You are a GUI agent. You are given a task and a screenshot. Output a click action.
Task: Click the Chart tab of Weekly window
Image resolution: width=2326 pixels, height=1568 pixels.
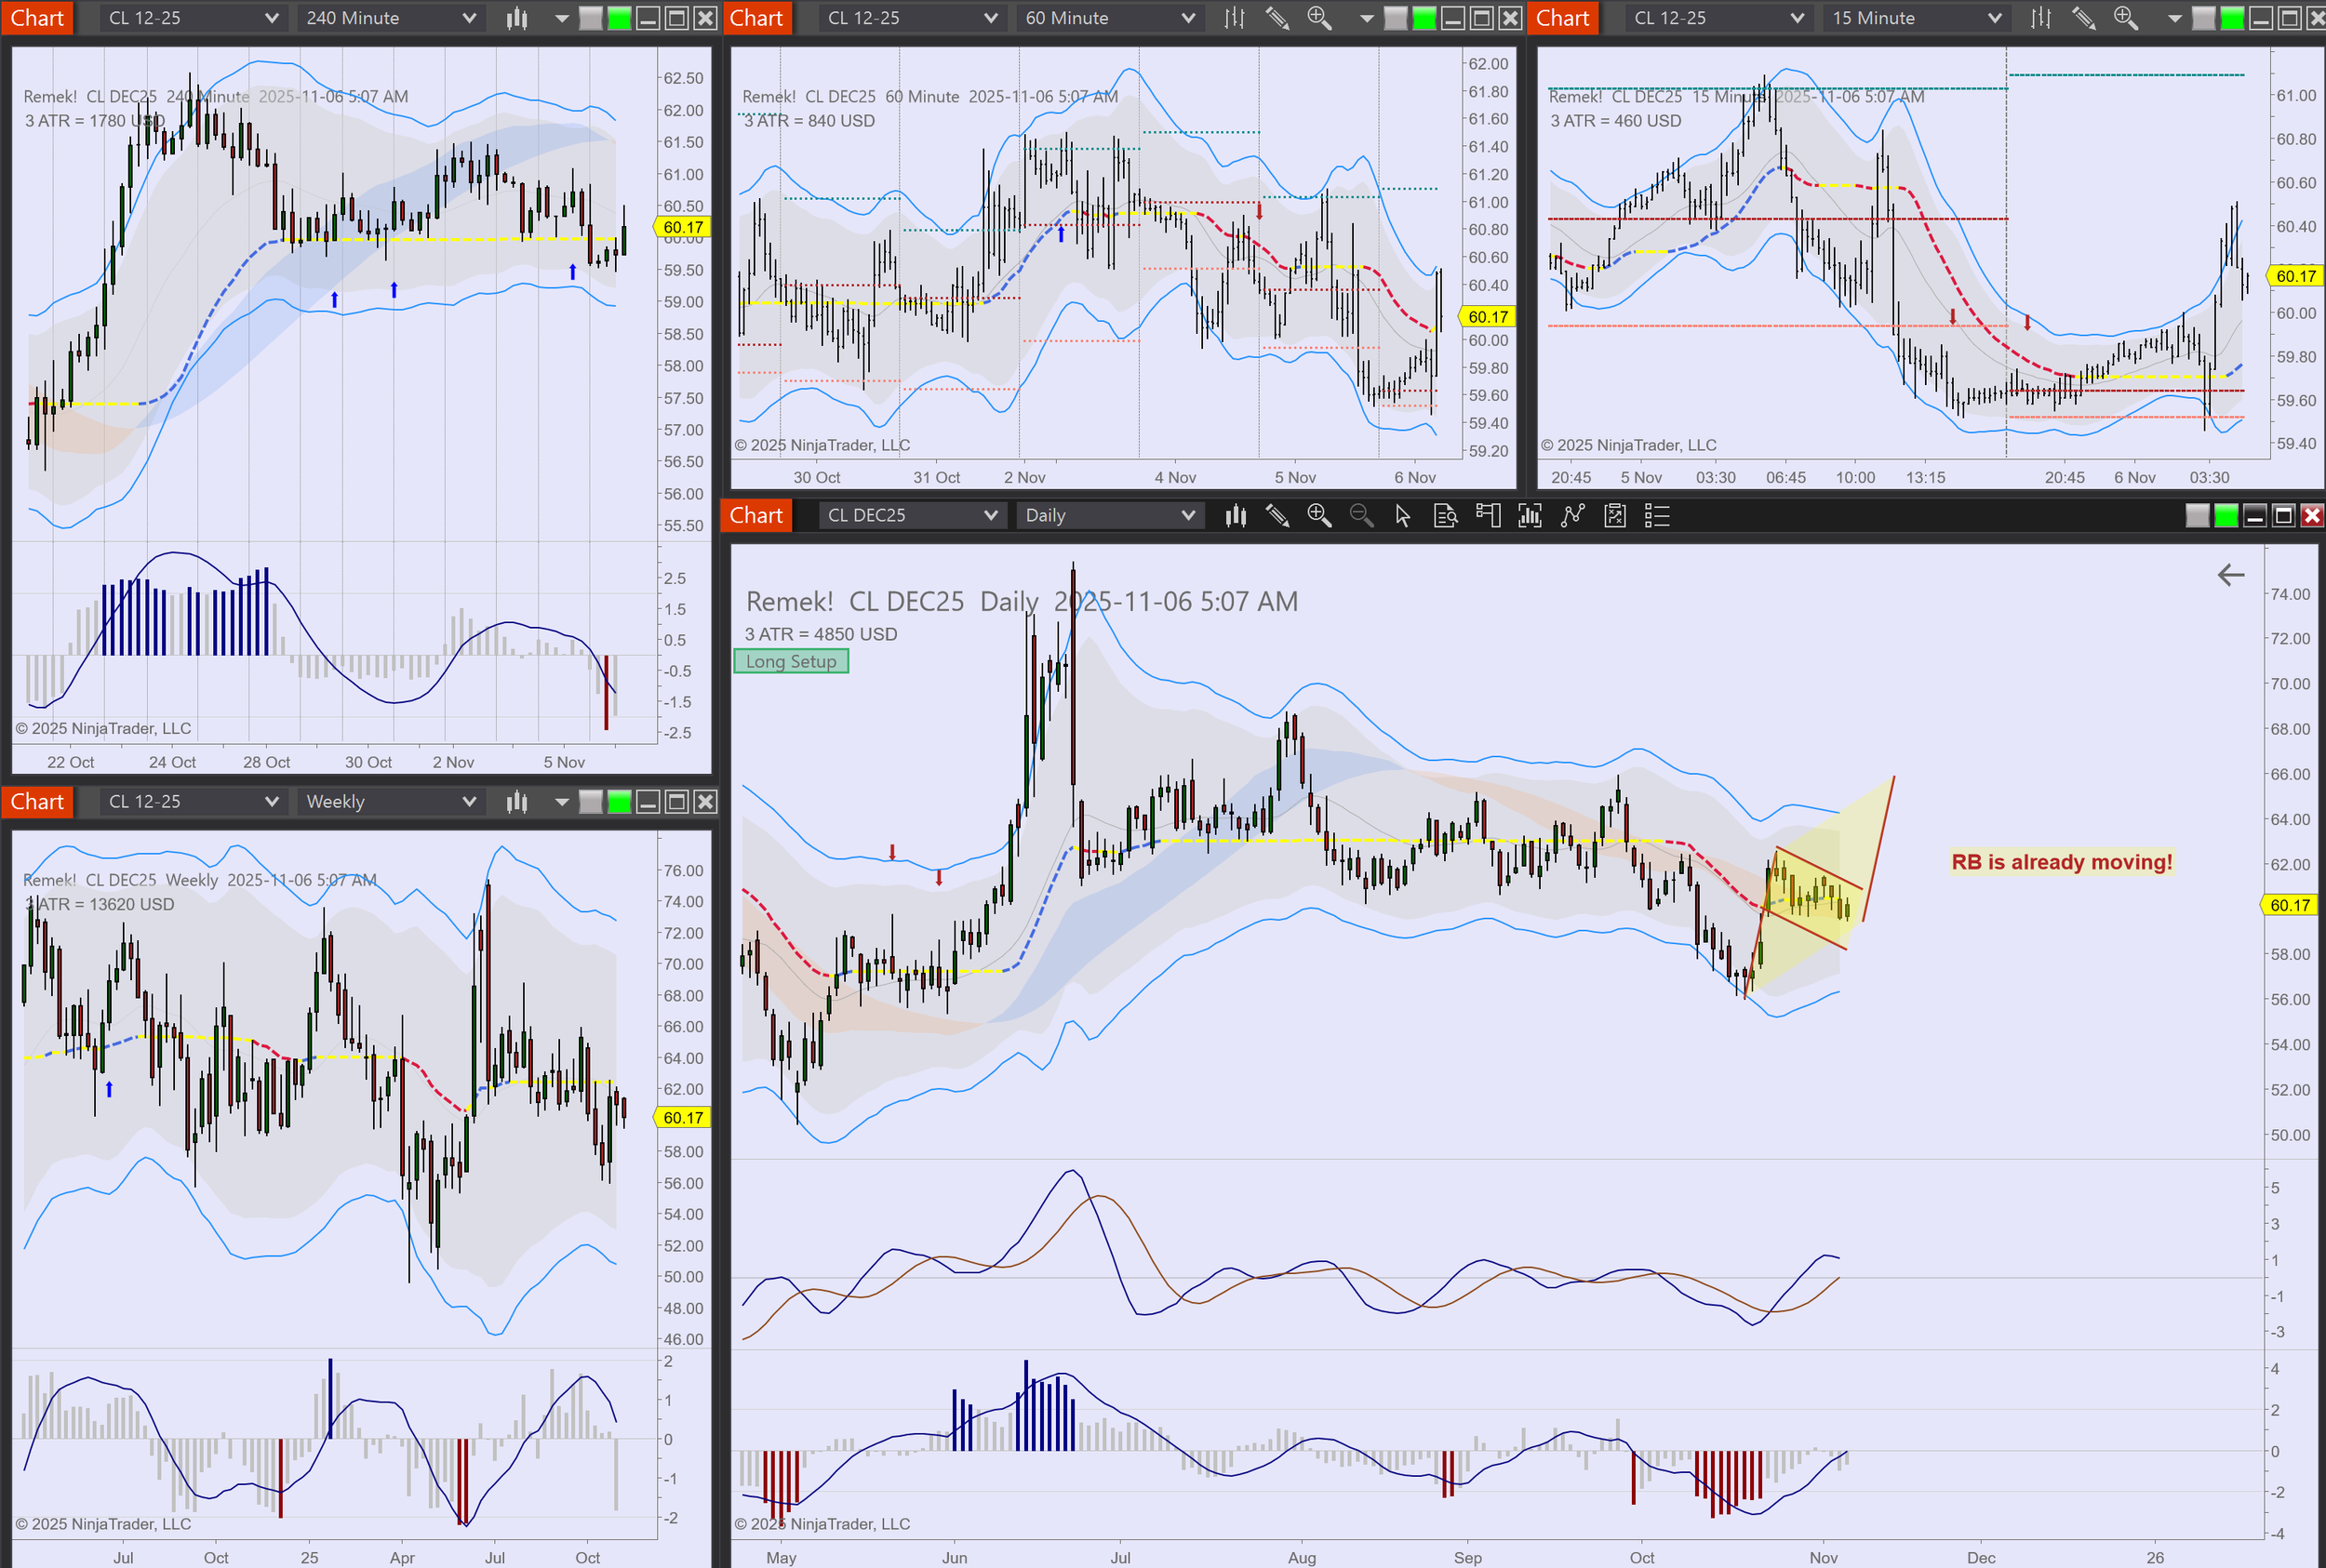[37, 802]
